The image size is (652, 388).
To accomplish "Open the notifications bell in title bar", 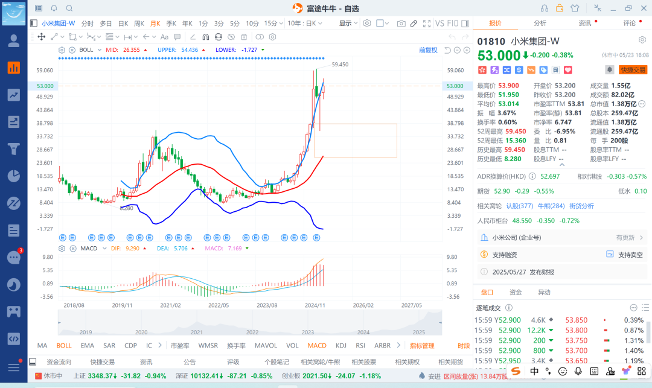I will (x=54, y=8).
